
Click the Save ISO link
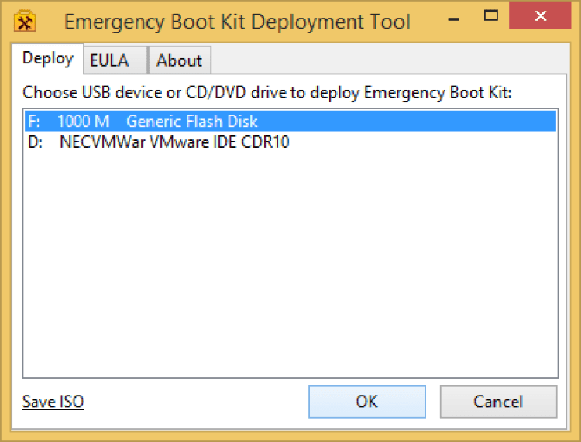[53, 401]
